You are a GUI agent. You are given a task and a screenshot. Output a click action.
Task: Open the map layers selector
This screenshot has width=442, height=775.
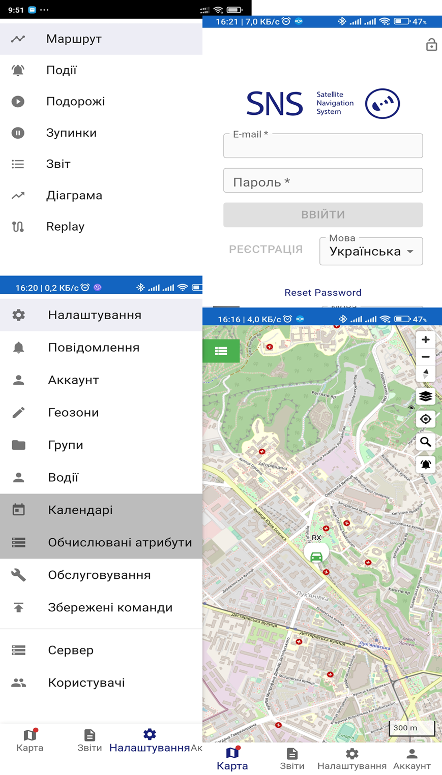[x=425, y=396]
